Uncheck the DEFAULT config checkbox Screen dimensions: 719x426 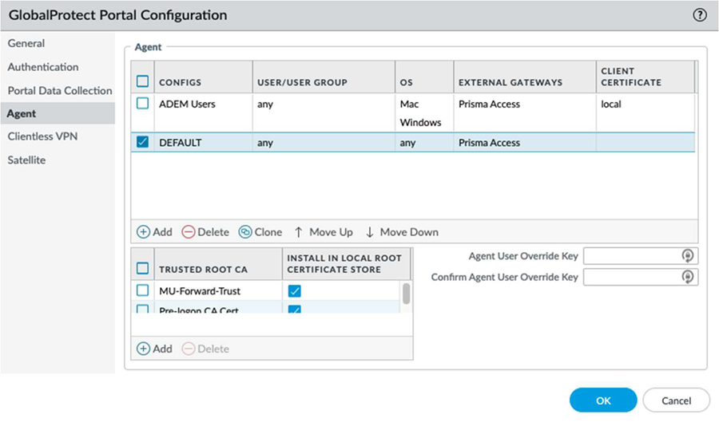[x=143, y=142]
